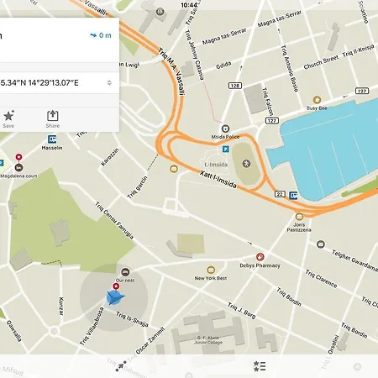The image size is (378, 378).
Task: Open the Hasselin marker icon
Action: (x=52, y=139)
